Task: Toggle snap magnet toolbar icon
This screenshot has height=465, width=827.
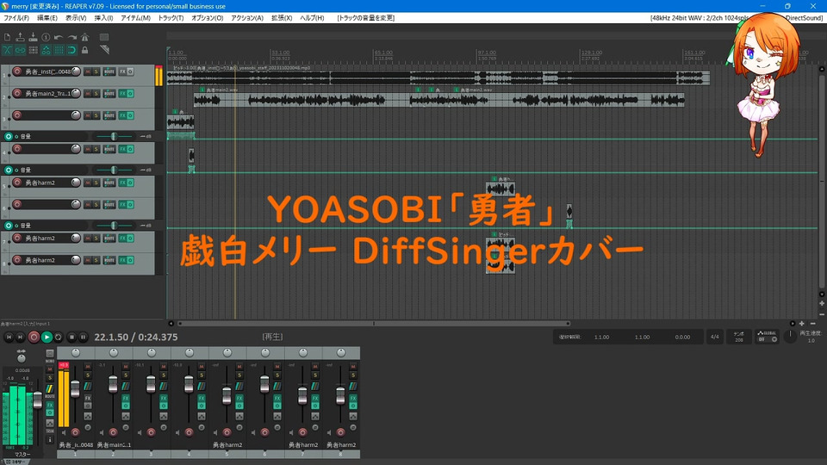Action: [x=72, y=50]
